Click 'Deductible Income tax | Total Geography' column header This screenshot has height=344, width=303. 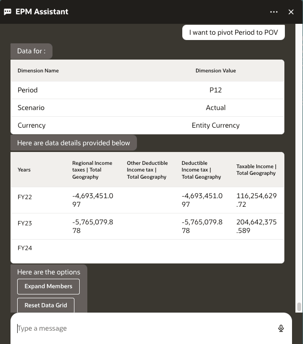coord(201,170)
